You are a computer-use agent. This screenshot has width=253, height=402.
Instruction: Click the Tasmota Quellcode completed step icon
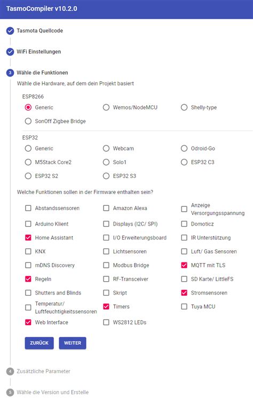[10, 31]
